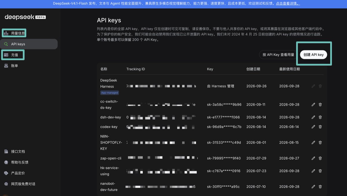
Task: Click the key value sk-96d9a*****6c7b
Action: pos(224,127)
